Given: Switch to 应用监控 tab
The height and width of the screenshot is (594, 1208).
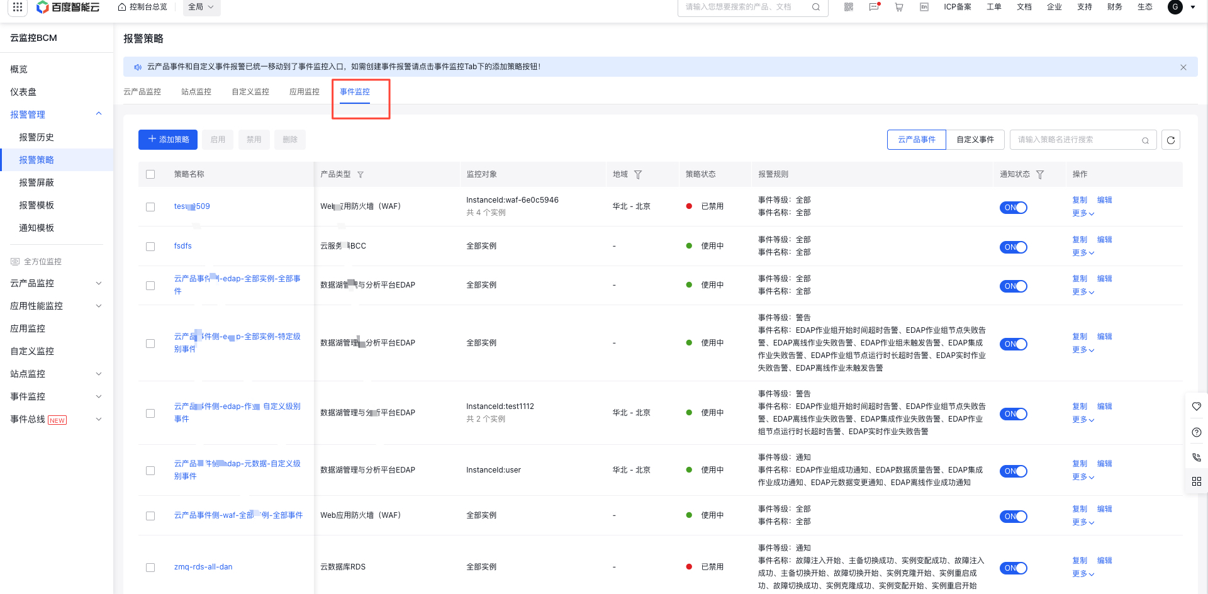Looking at the screenshot, I should pyautogui.click(x=305, y=92).
